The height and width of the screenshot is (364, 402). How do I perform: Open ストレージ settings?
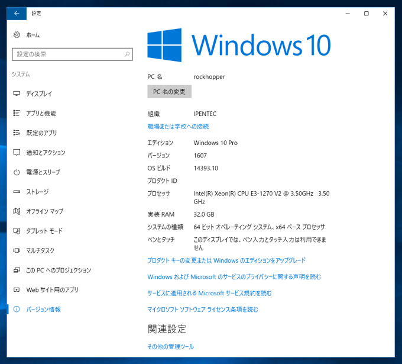tap(37, 192)
